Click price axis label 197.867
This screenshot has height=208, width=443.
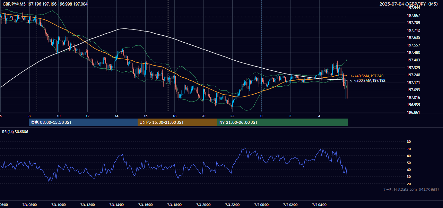pyautogui.click(x=413, y=15)
